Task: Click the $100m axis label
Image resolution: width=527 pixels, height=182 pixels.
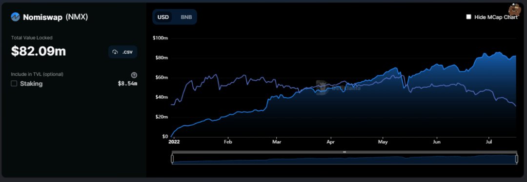Action: tap(161, 38)
